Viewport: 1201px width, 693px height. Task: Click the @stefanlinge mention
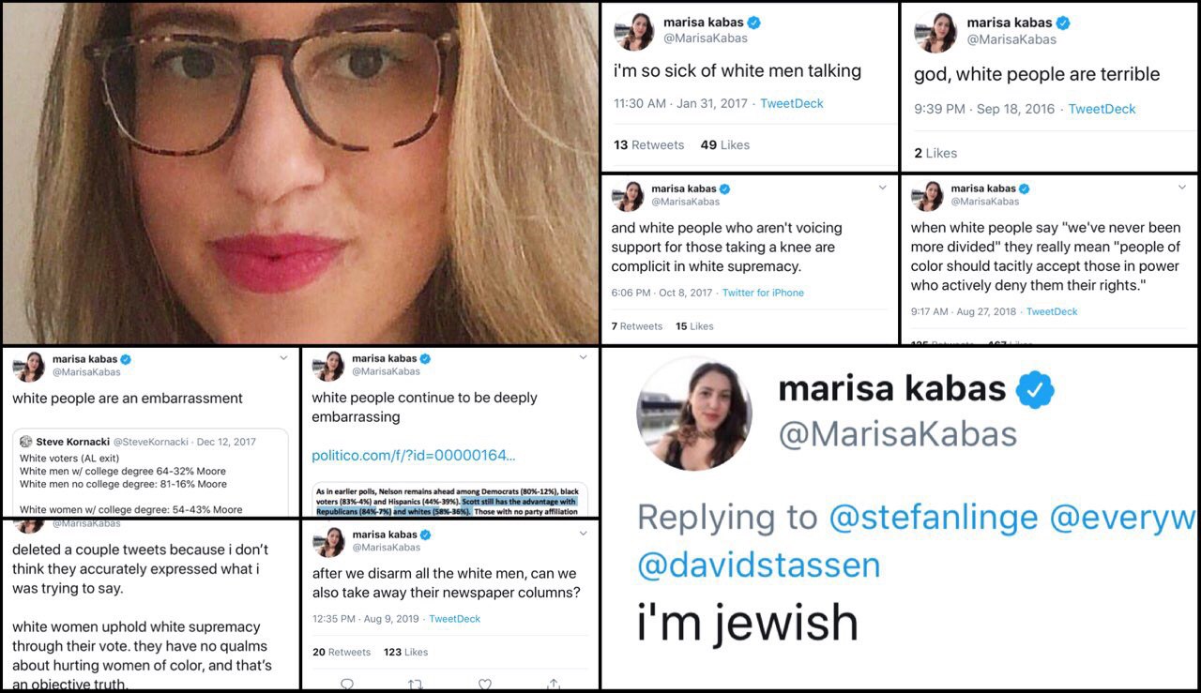coord(932,518)
